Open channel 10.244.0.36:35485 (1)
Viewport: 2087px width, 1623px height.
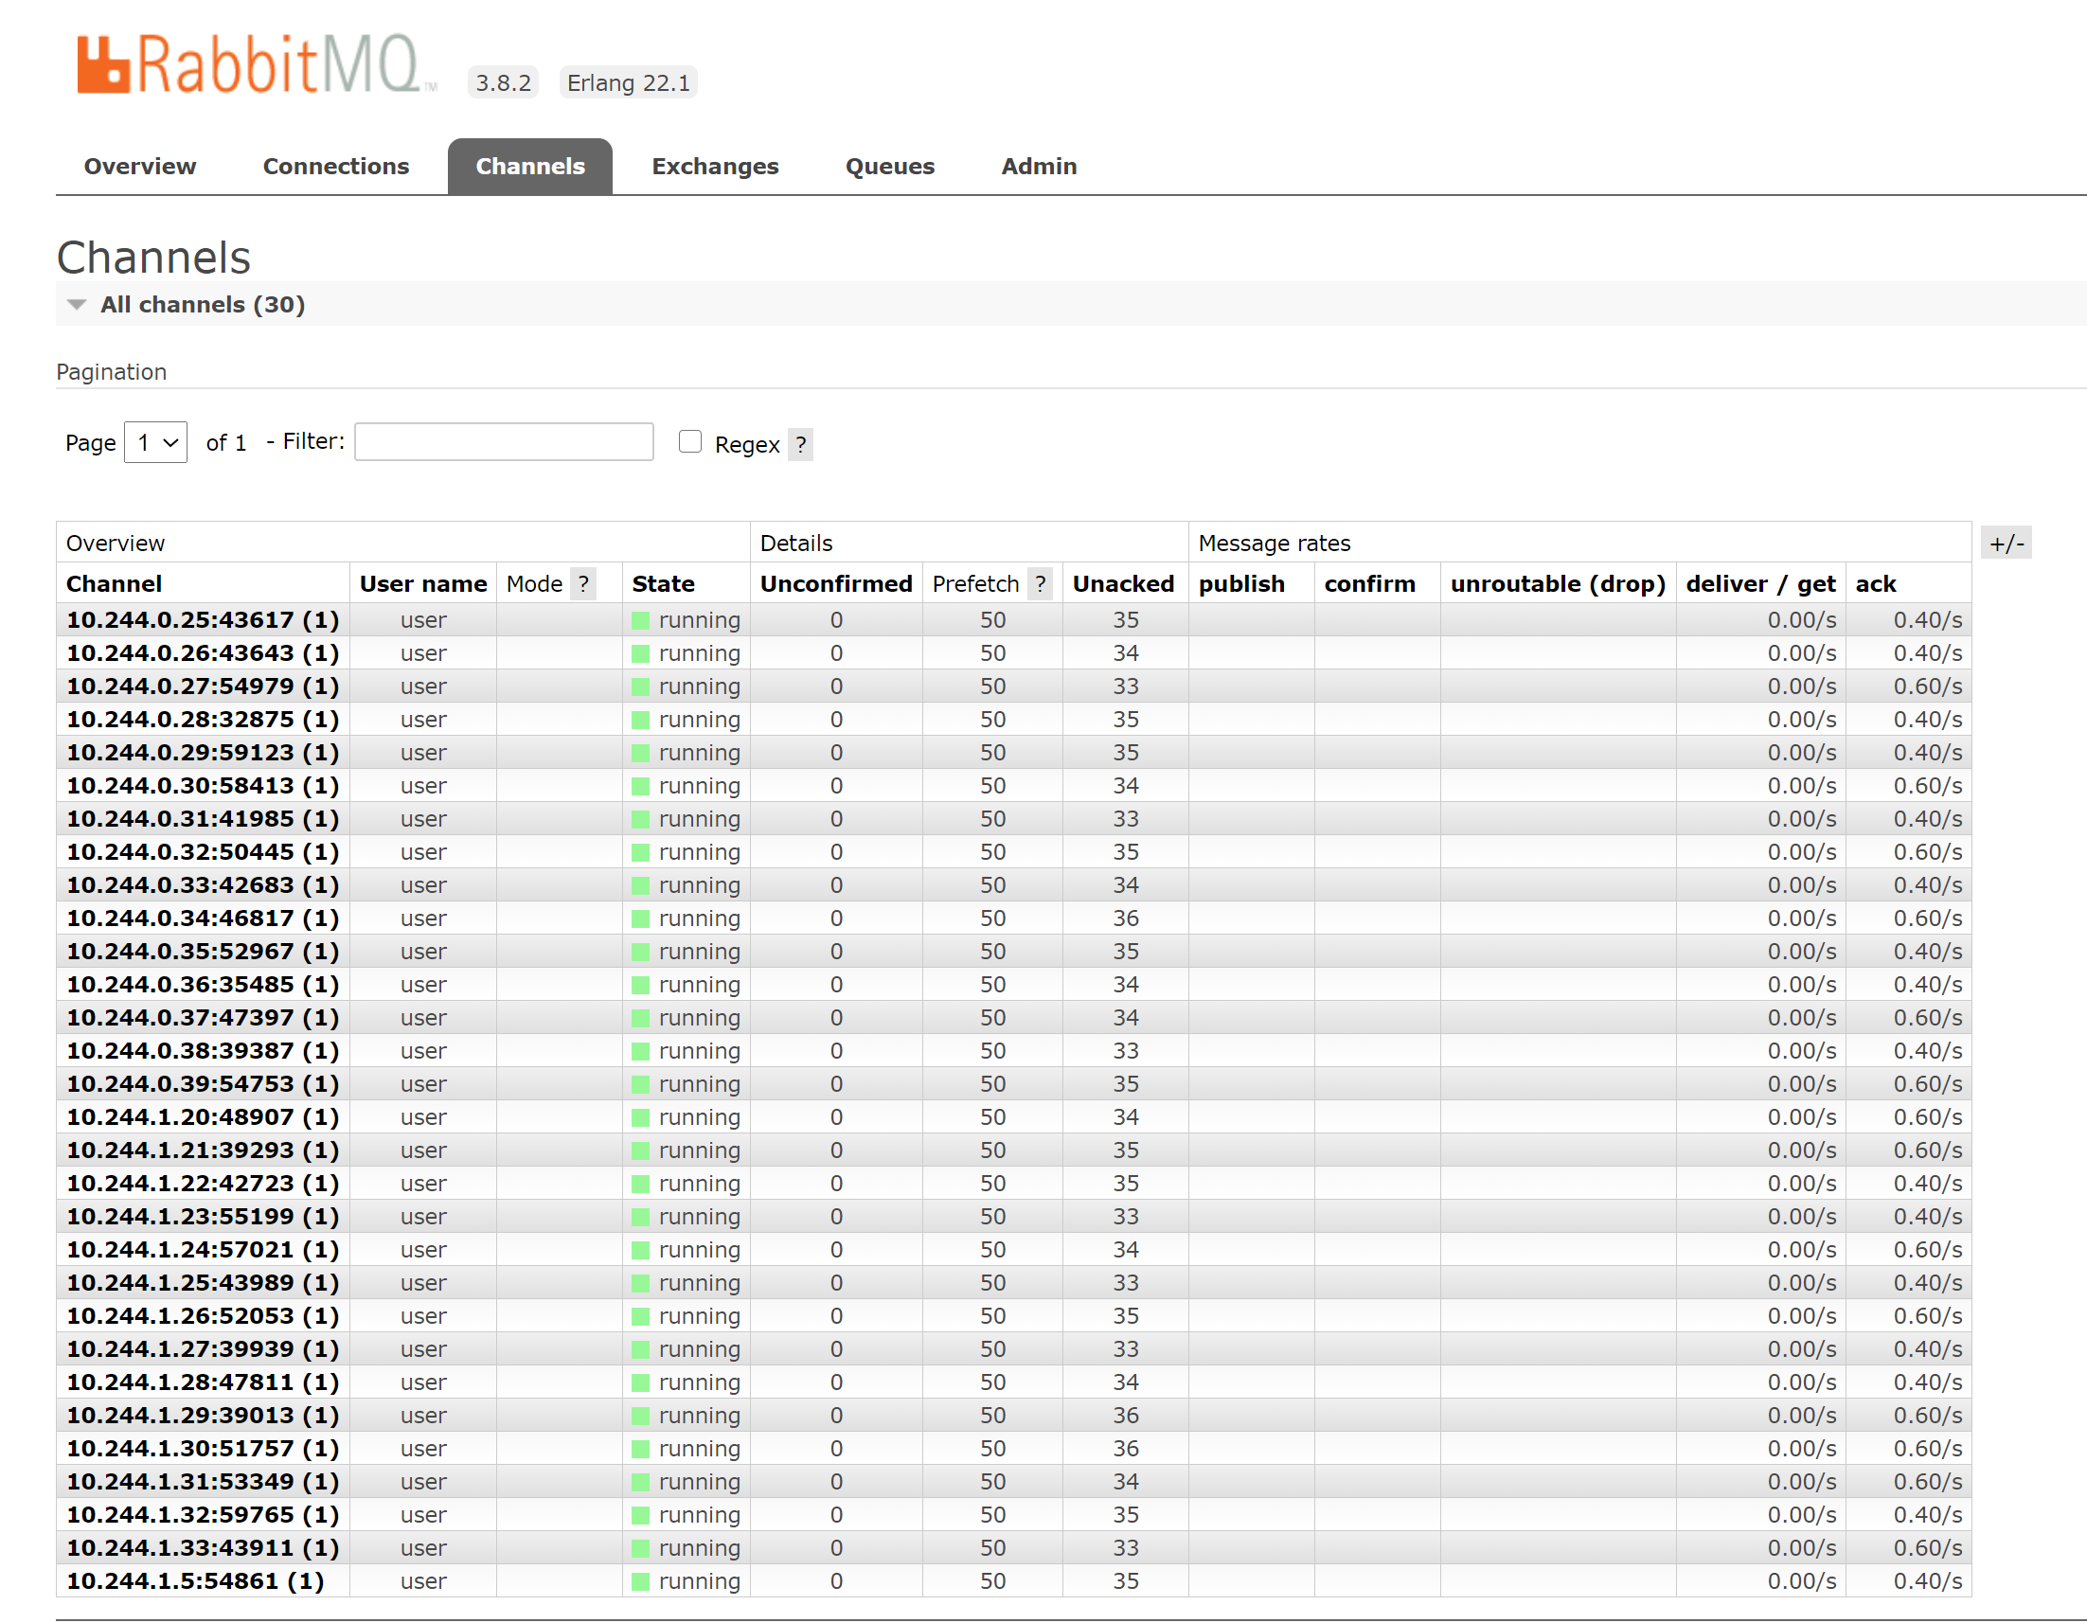(x=203, y=985)
